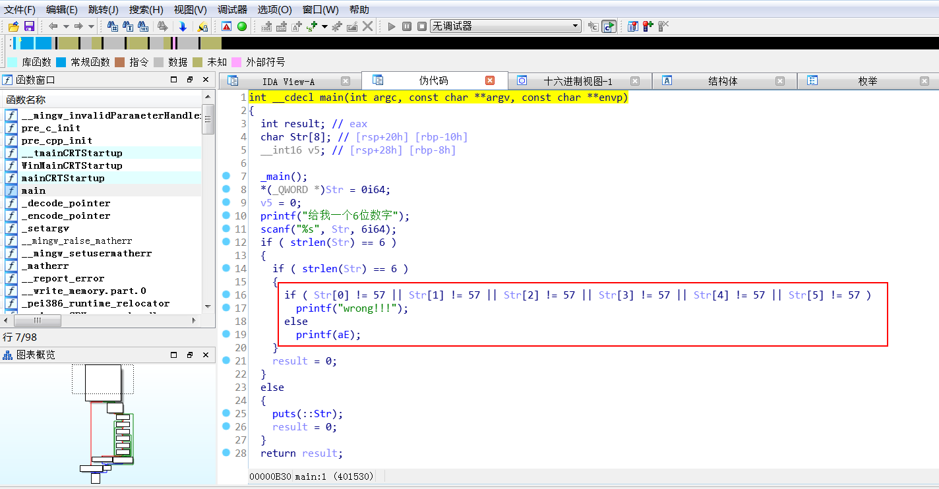Switch to the 枚举 tab
The image size is (939, 489).
coord(868,82)
